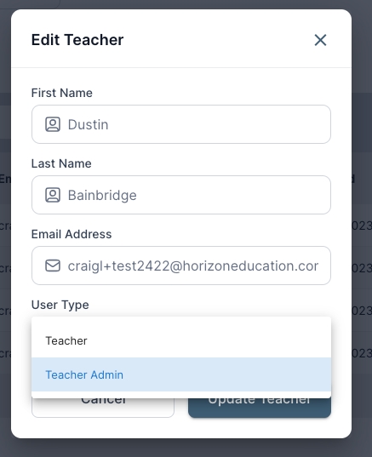372x457 pixels.
Task: Click the Update Teacher button
Action: coord(260,408)
